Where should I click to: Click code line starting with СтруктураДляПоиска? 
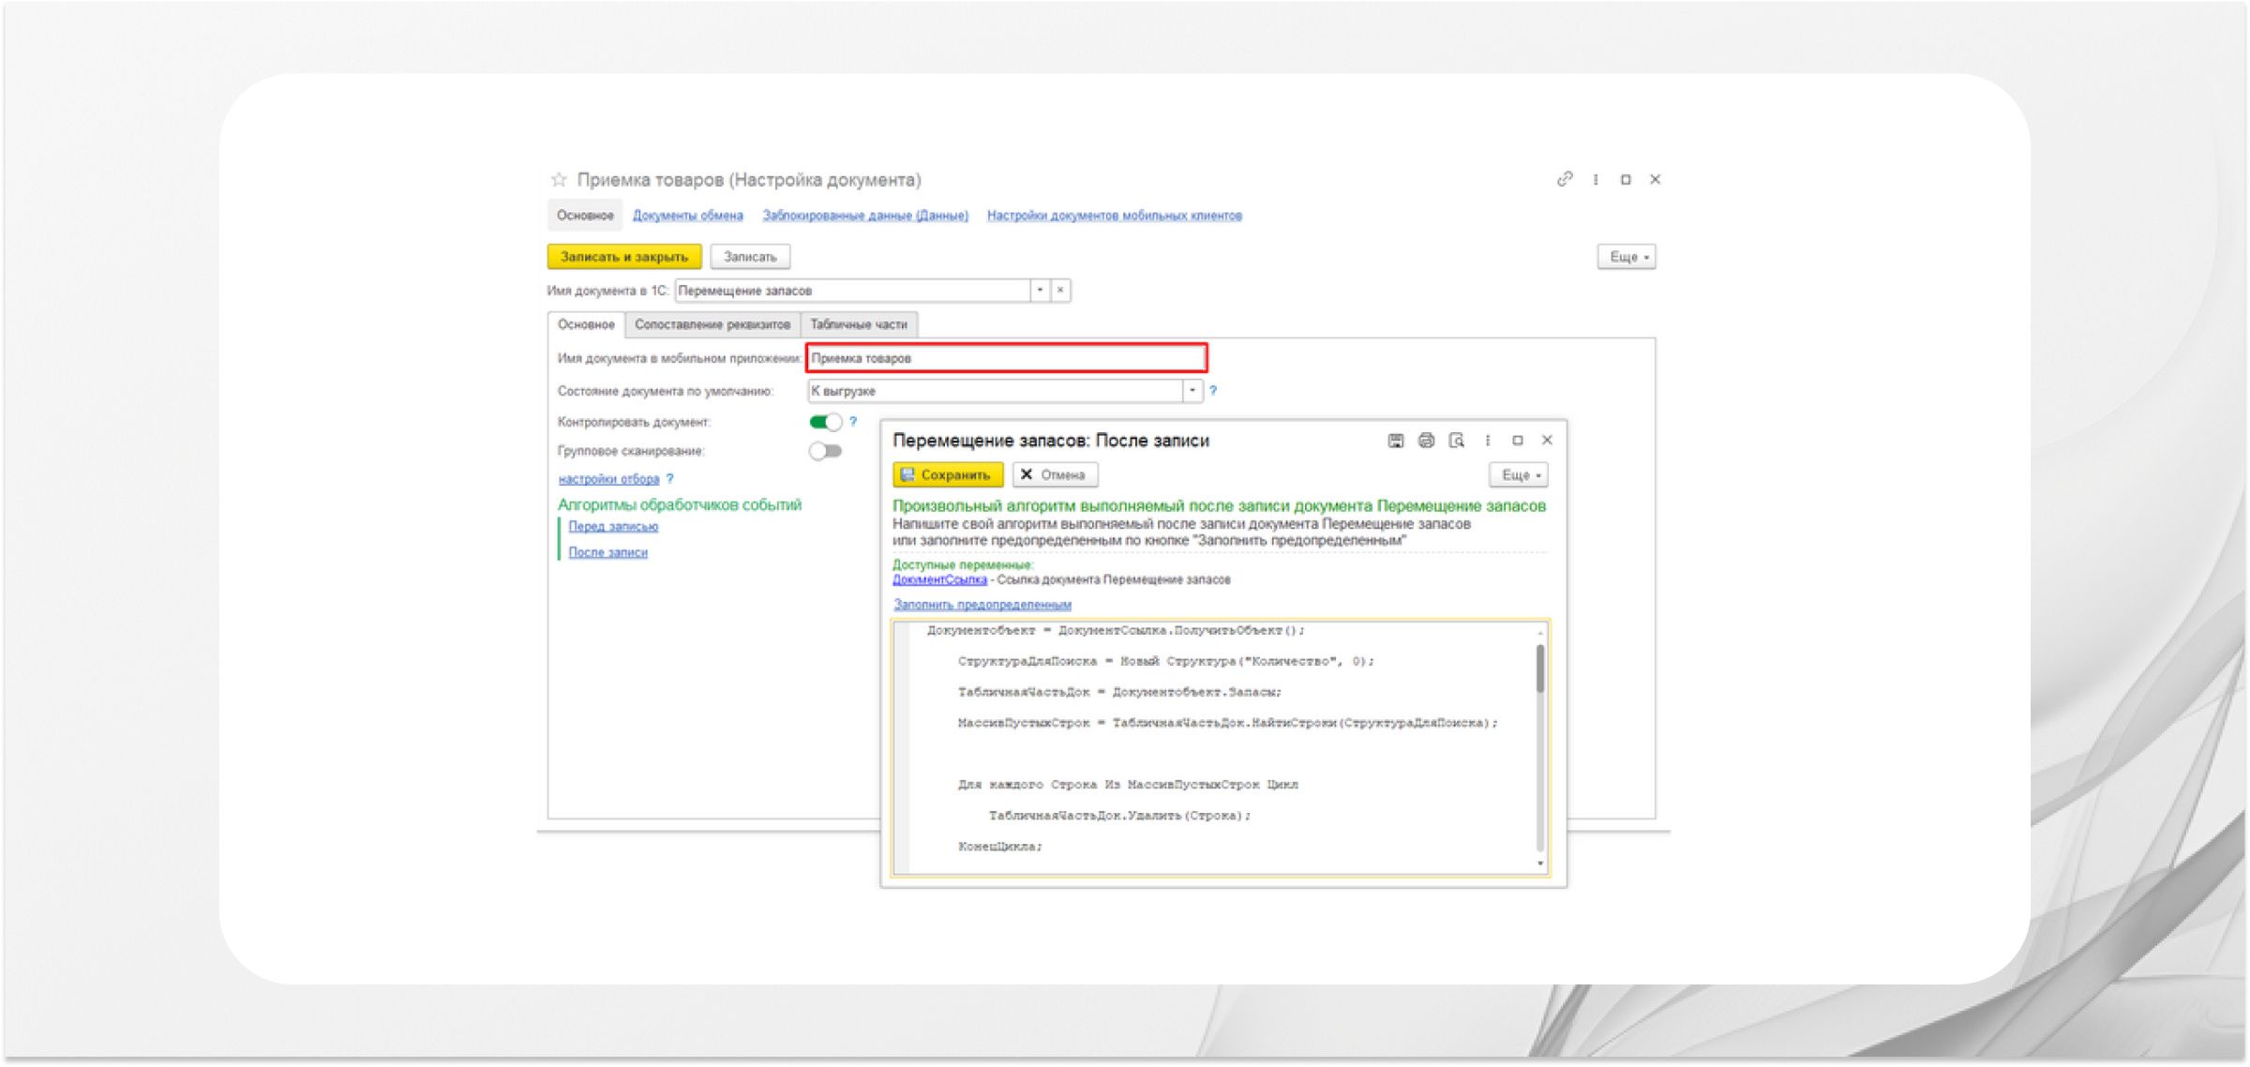(1165, 662)
